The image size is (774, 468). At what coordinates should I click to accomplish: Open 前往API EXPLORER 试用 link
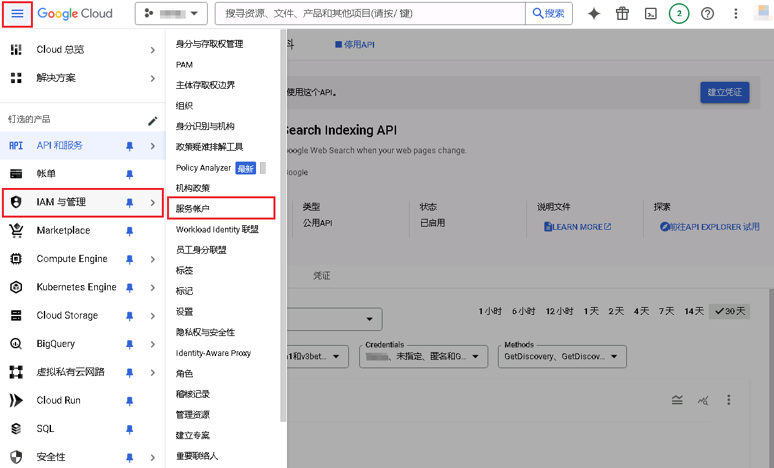click(709, 227)
